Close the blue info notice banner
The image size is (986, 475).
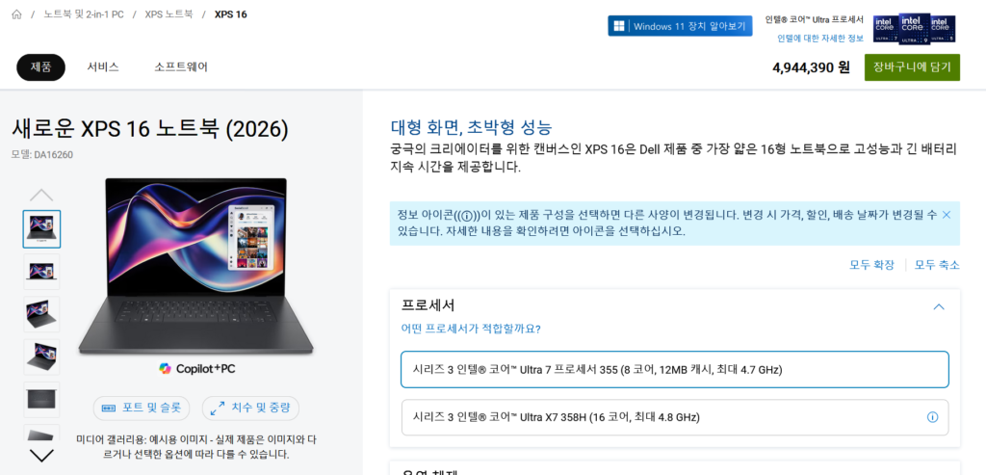pyautogui.click(x=946, y=215)
